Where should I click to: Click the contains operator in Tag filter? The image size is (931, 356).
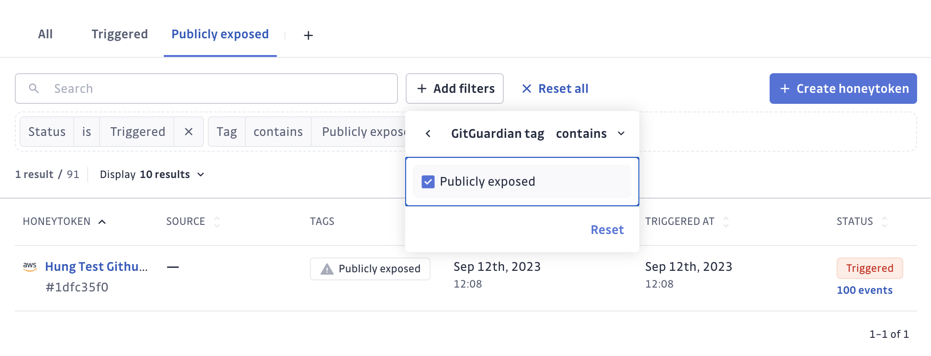[x=278, y=132]
